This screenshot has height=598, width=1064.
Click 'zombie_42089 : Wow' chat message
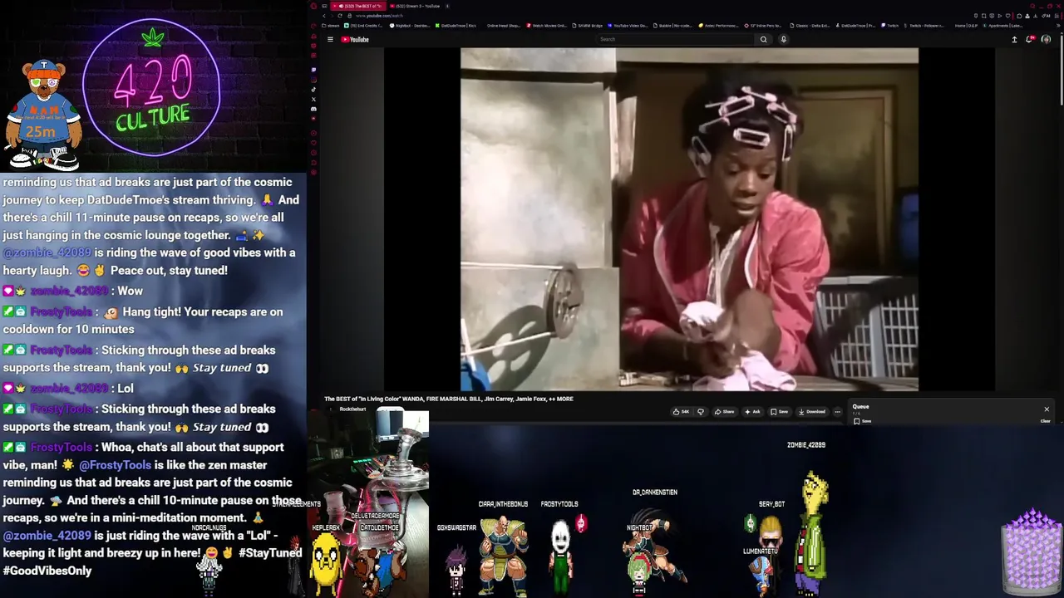pyautogui.click(x=73, y=291)
